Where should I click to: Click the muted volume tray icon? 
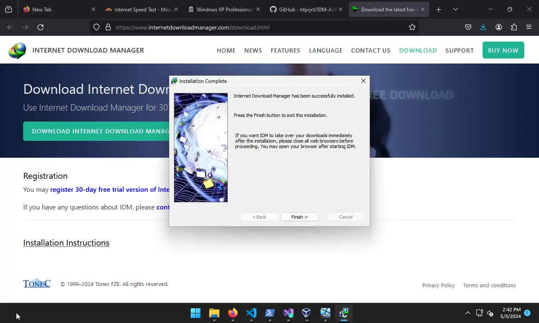(x=490, y=313)
